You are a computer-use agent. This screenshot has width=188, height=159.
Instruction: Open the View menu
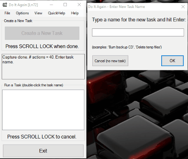click(38, 13)
